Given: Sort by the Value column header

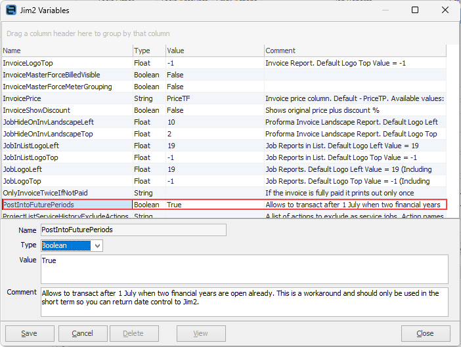Looking at the screenshot, I should (215, 51).
